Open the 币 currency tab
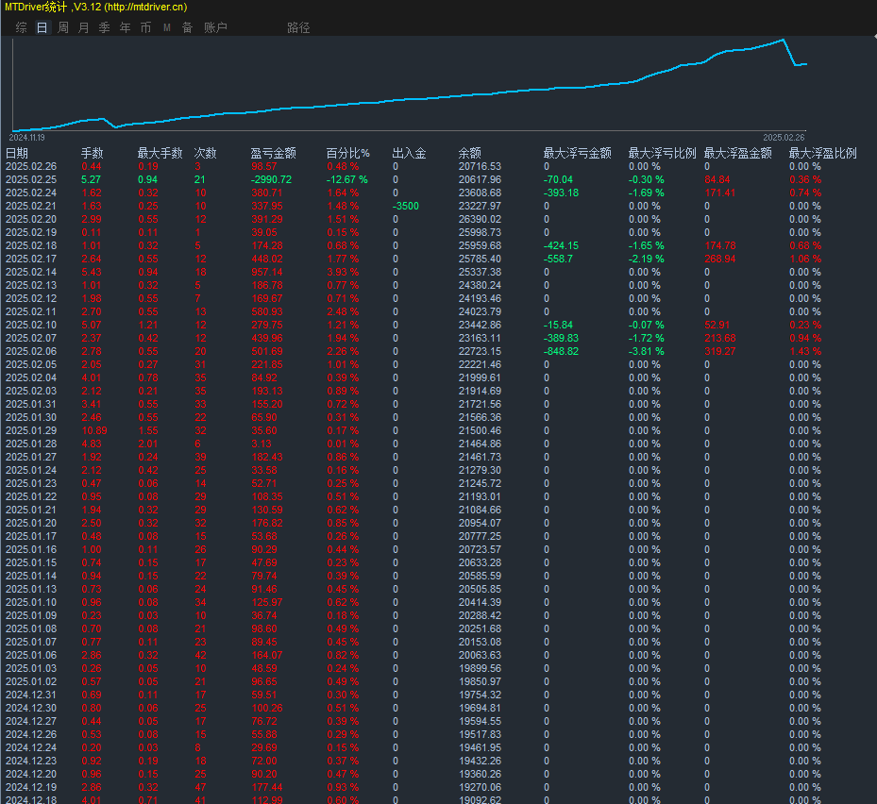Image resolution: width=877 pixels, height=804 pixels. click(145, 27)
